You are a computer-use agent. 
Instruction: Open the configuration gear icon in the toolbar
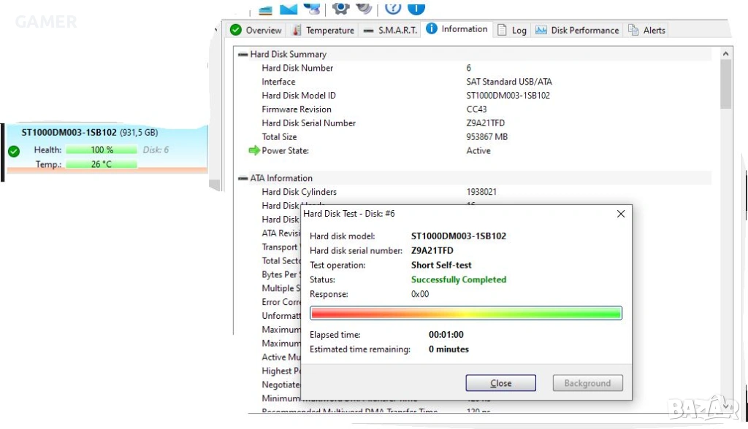[341, 7]
